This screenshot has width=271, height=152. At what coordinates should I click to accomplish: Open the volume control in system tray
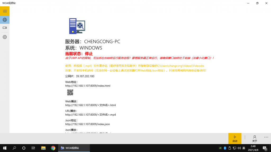[239, 148]
